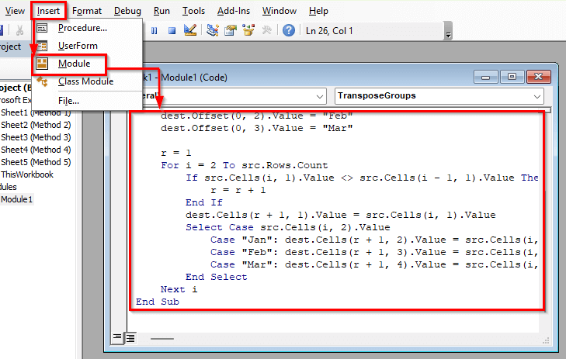Select Sheet4 (Method 4) in project tree
Image resolution: width=566 pixels, height=359 pixels.
click(x=36, y=150)
